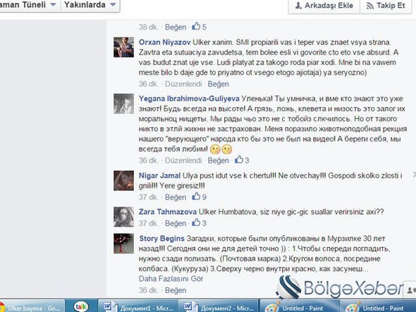Viewport: 416px width, 312px height.
Task: Click thumbs-up icon under Nigar Jamal's comment
Action: (196, 196)
